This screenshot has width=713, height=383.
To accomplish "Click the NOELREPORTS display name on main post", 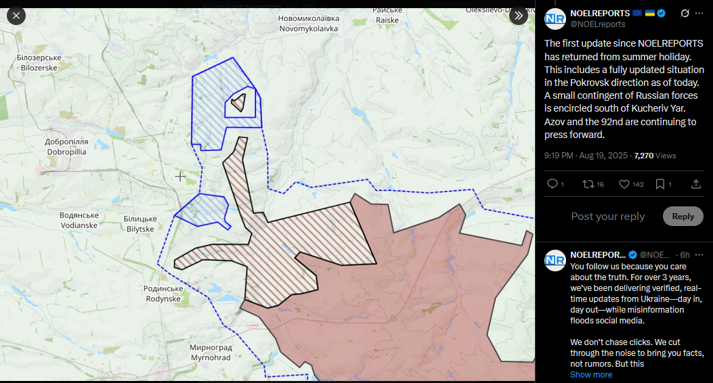I will tap(600, 13).
